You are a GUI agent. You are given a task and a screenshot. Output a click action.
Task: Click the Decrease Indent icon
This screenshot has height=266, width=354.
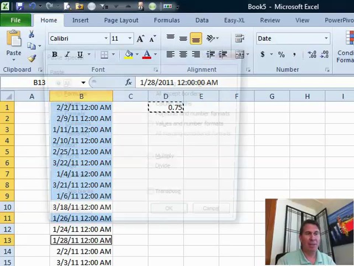210,54
